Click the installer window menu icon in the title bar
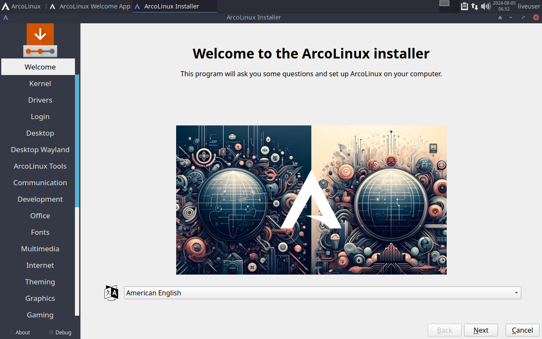Screen dimensions: 542x339 6,17
